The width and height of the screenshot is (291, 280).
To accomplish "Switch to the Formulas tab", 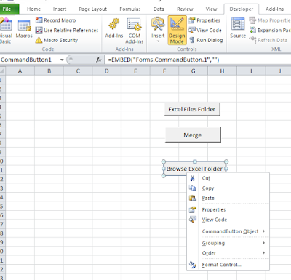I will click(x=130, y=9).
